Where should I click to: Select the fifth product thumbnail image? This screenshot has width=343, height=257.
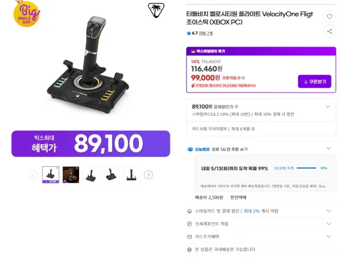[131, 175]
